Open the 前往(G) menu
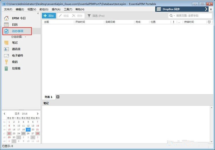The height and width of the screenshot is (150, 215). click(x=44, y=9)
